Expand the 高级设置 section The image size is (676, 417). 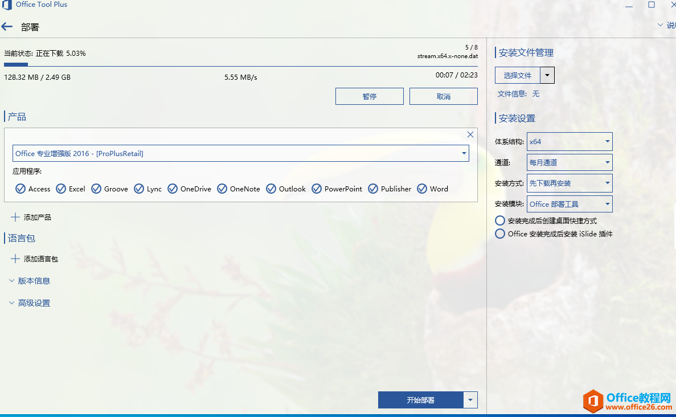pos(29,302)
